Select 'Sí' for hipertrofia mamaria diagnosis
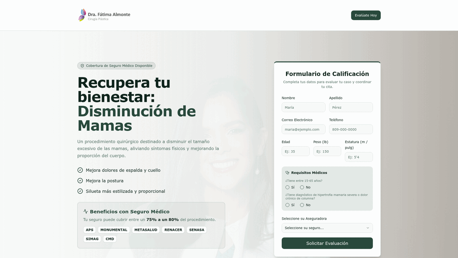 (x=288, y=205)
